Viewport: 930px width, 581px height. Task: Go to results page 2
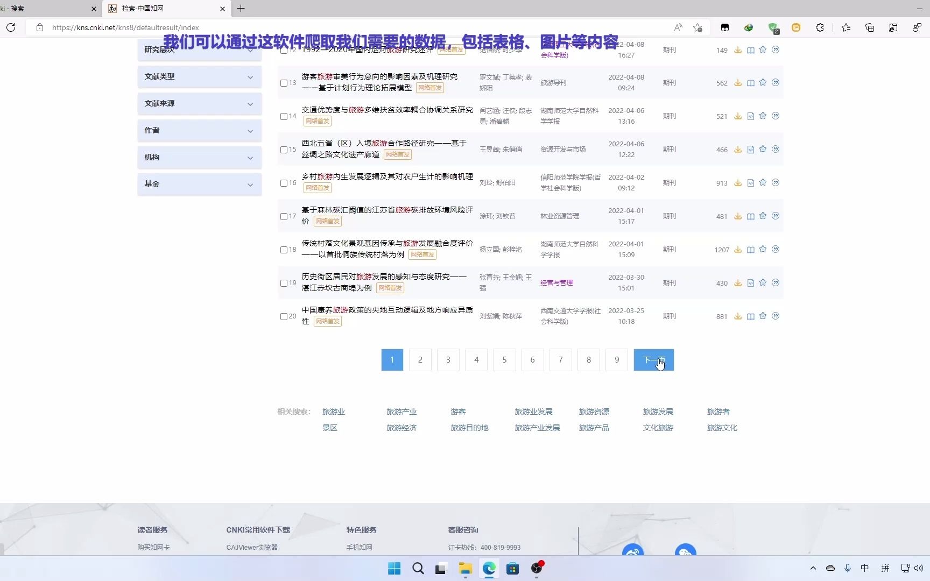pos(420,360)
